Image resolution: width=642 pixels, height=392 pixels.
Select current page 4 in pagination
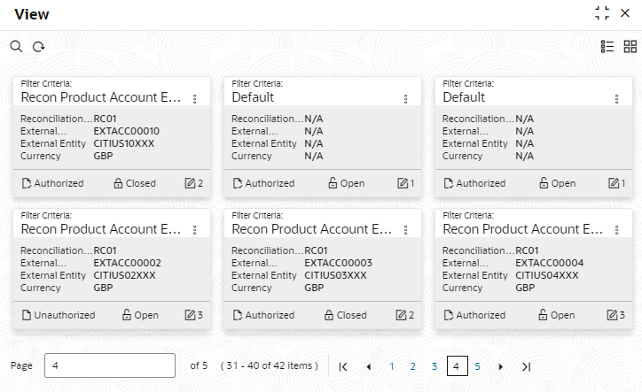(x=457, y=366)
